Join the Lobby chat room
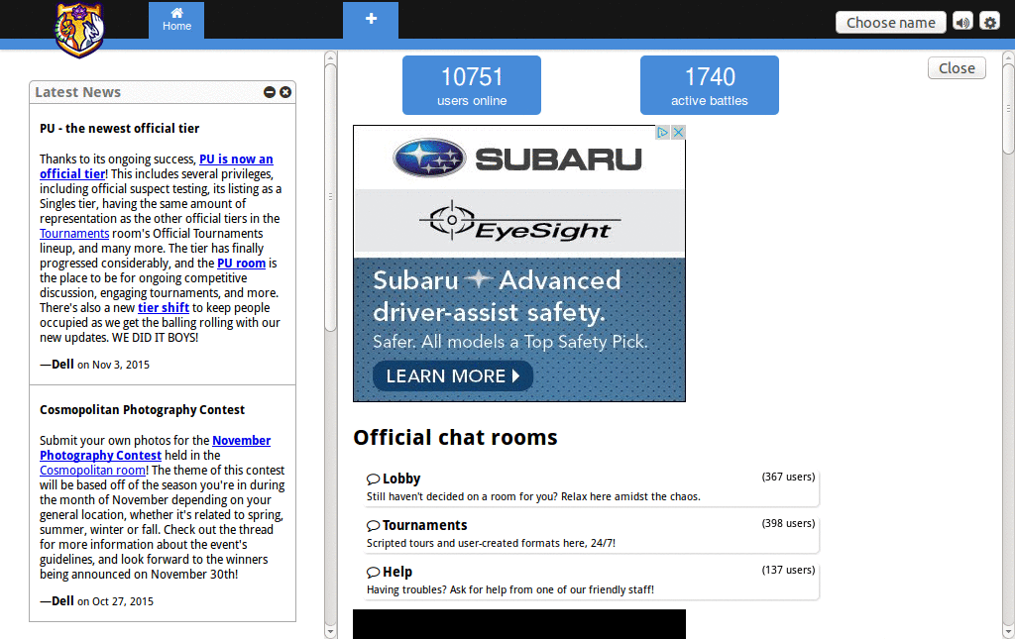This screenshot has width=1015, height=639. (591, 487)
